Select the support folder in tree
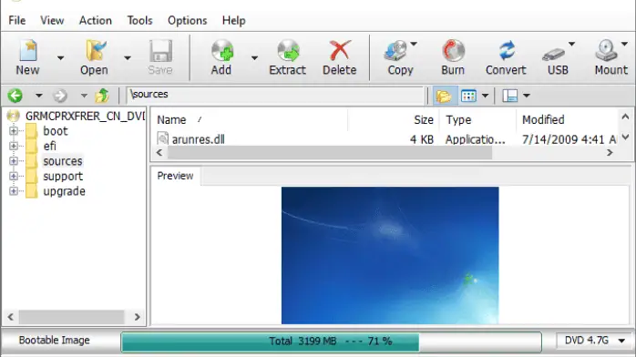Image resolution: width=636 pixels, height=357 pixels. coord(63,176)
